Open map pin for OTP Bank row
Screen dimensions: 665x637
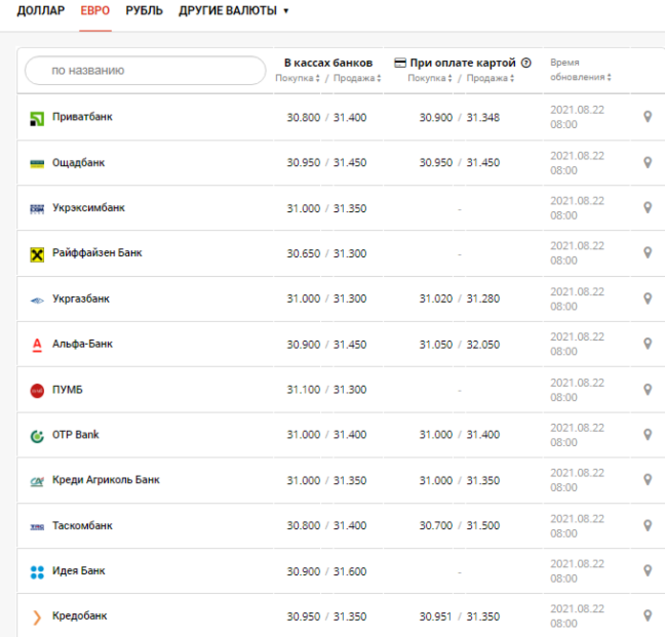point(647,435)
